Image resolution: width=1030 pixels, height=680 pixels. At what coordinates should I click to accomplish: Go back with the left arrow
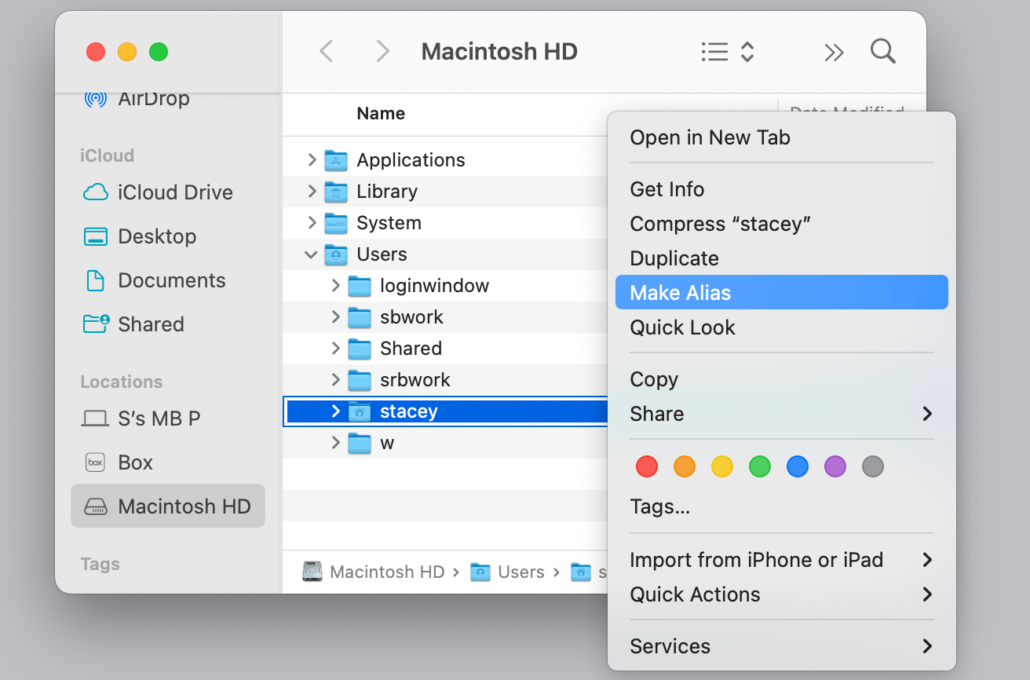327,52
